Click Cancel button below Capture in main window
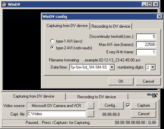 point(143,114)
